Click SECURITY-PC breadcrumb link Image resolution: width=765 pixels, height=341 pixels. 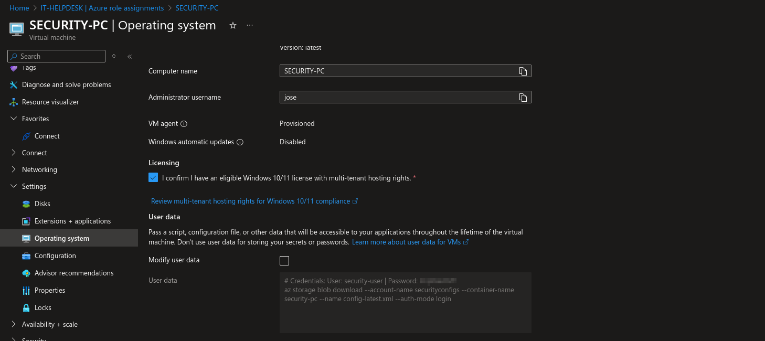click(x=197, y=8)
